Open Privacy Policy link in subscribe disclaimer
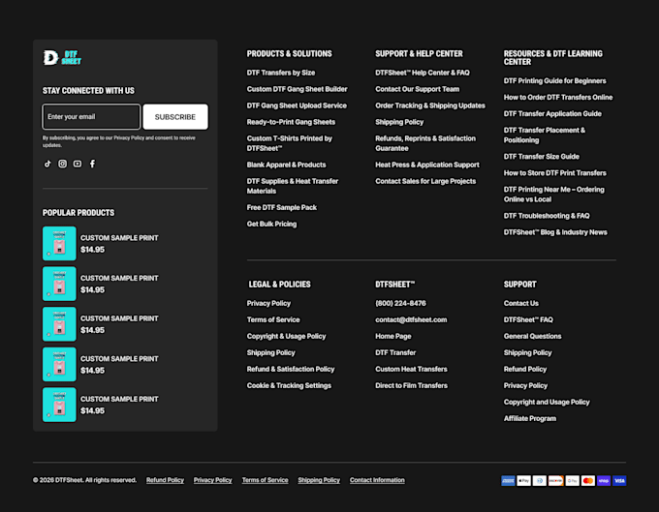659x512 pixels. click(x=129, y=137)
